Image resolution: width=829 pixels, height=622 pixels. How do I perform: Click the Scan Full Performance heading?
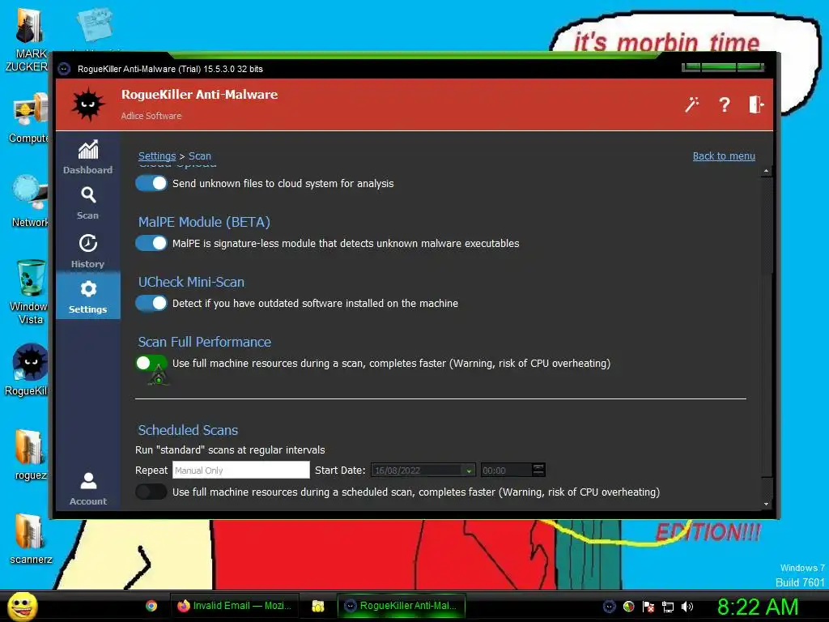(x=205, y=342)
